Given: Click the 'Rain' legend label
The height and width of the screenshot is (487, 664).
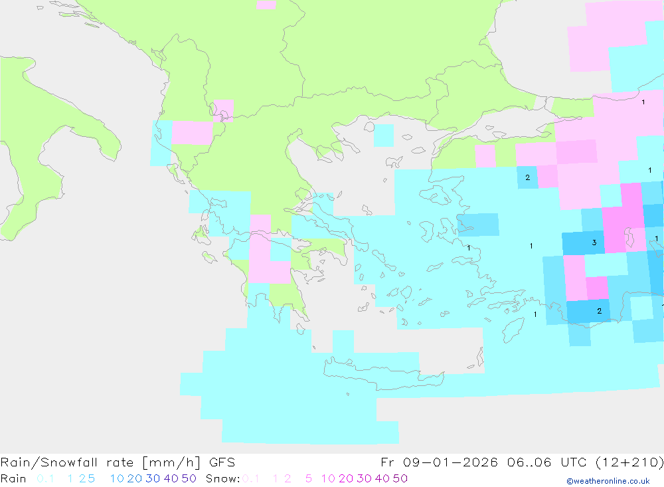Looking at the screenshot, I should tap(13, 478).
